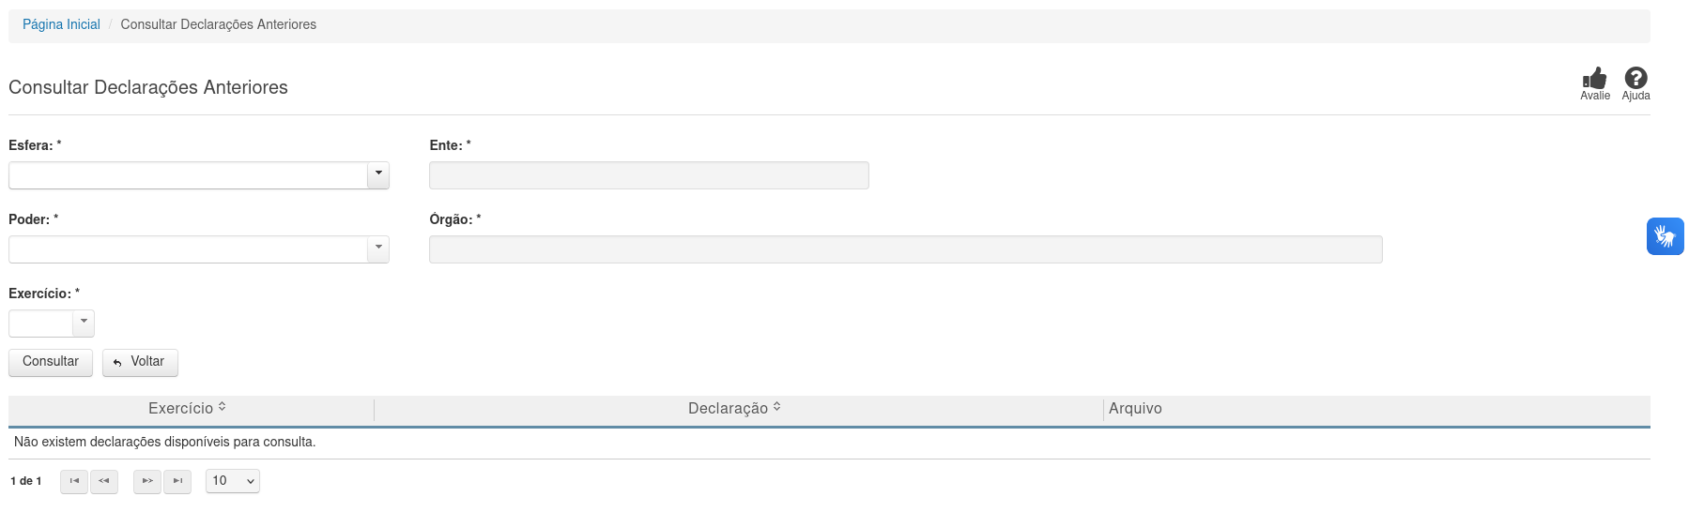This screenshot has height=512, width=1689.
Task: Expand the Poder dropdown
Action: coord(378,249)
